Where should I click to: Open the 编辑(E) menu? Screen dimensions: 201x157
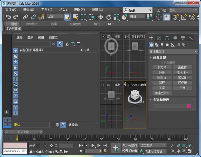coord(28,10)
